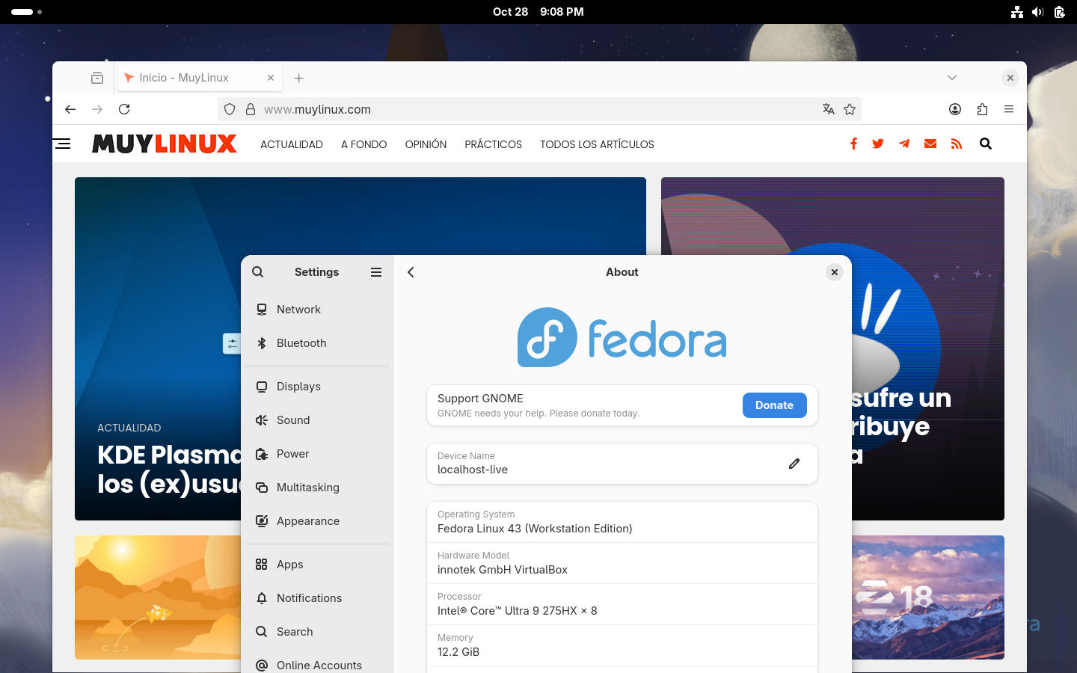Expand the list-all-tabs chevron
Image resolution: width=1077 pixels, height=673 pixels.
pos(951,77)
